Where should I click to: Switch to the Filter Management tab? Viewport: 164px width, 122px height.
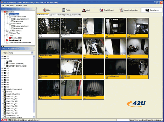(63, 15)
